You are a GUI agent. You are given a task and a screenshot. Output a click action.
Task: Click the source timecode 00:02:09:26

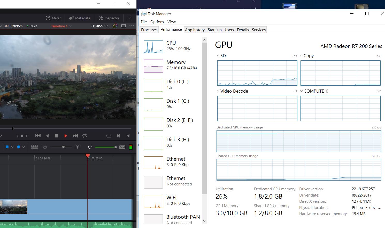pyautogui.click(x=14, y=26)
